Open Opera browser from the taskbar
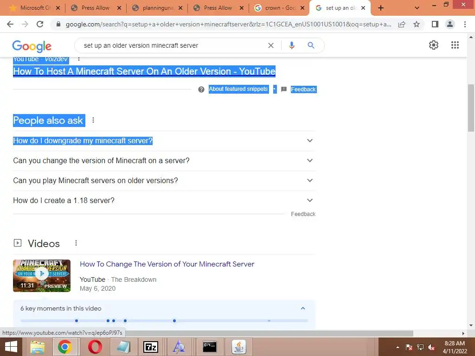 click(x=95, y=347)
